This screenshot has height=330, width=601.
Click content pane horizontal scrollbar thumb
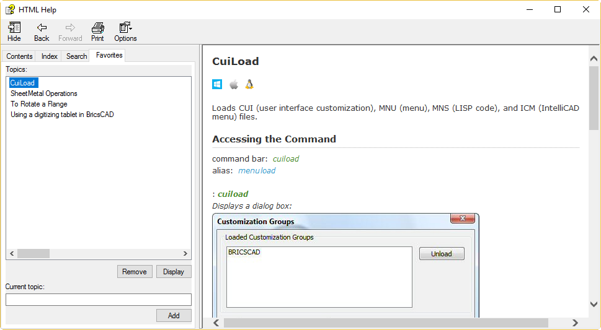click(x=386, y=323)
